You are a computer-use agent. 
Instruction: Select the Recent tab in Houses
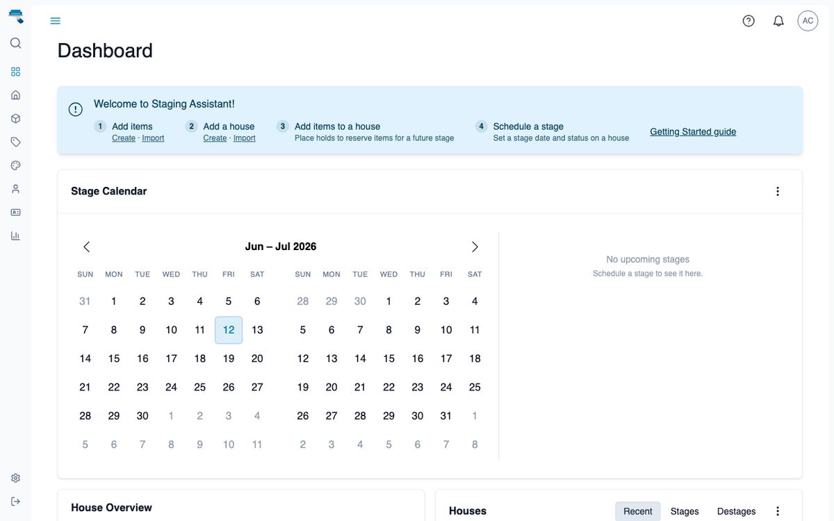(x=637, y=511)
